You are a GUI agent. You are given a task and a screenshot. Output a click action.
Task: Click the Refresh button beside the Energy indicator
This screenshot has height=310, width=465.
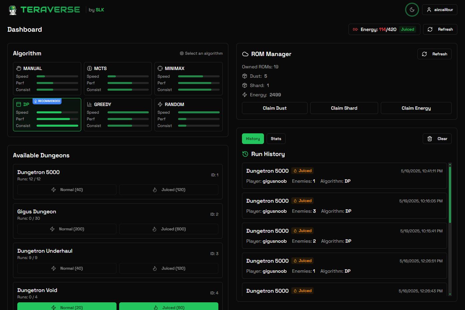click(440, 29)
